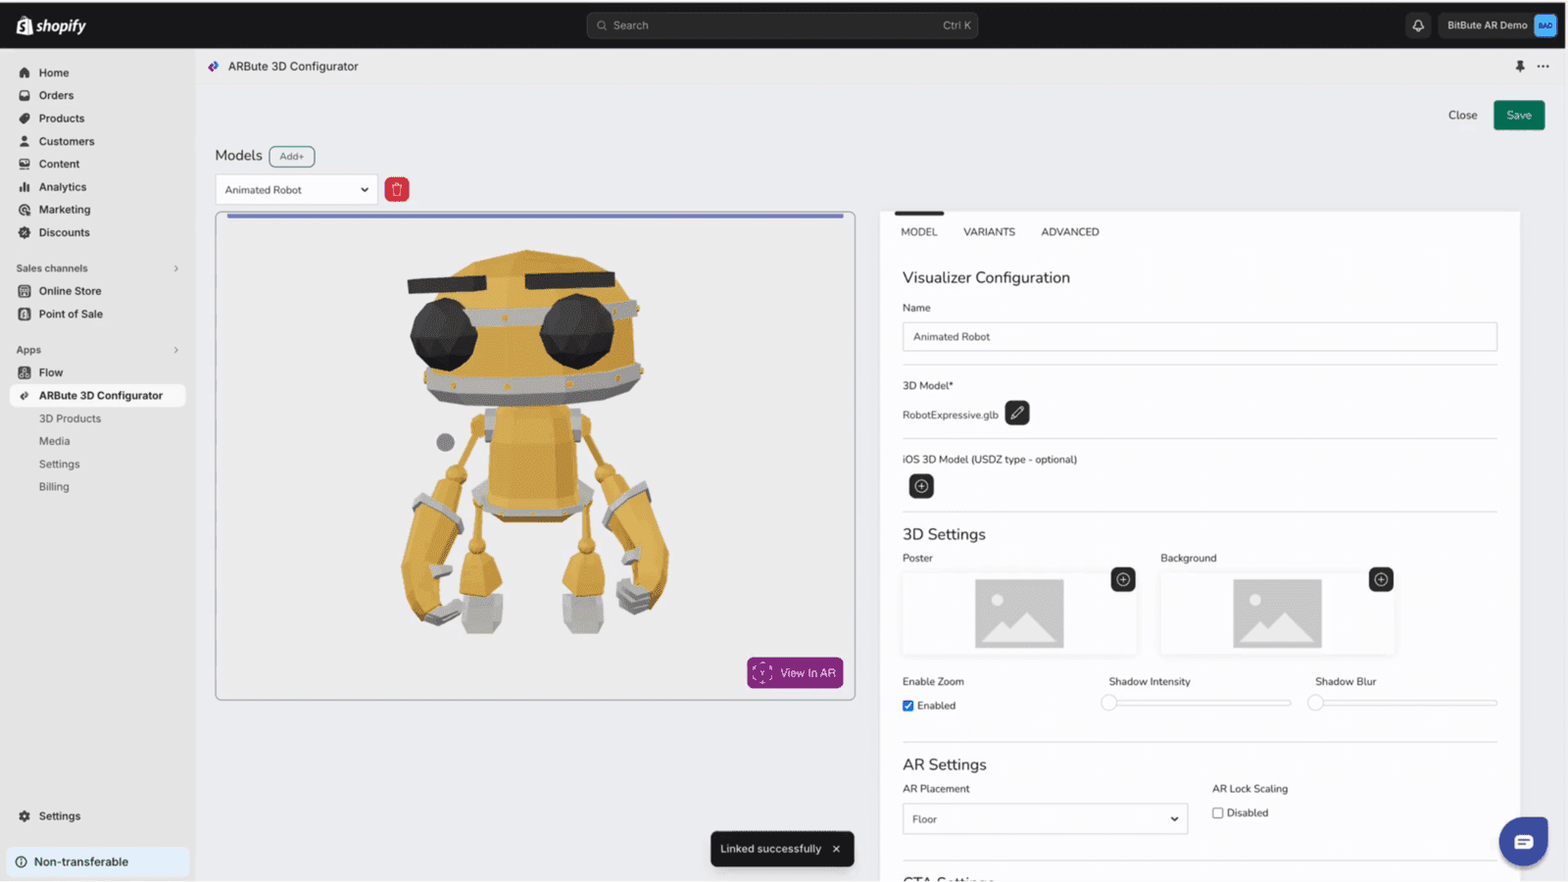Viewport: 1568px width, 882px height.
Task: Switch to the ADVANCED tab
Action: click(1069, 231)
